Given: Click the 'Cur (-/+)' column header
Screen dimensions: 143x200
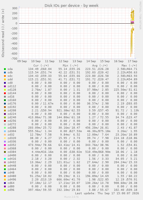Looking at the screenshot, I should point(41,65).
